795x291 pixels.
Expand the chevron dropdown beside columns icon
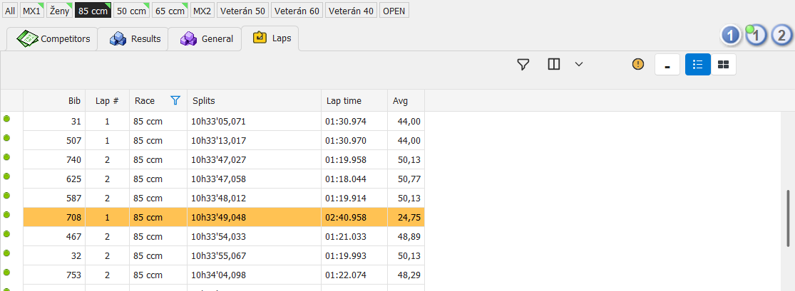coord(579,64)
